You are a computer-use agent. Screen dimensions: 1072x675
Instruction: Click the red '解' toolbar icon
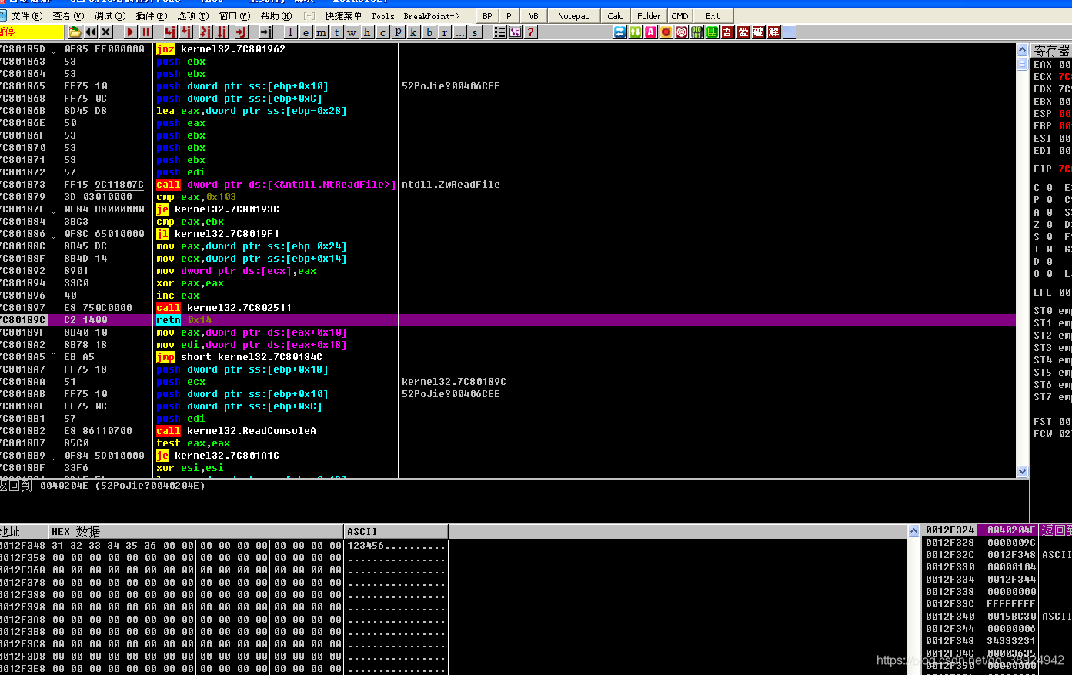(774, 32)
